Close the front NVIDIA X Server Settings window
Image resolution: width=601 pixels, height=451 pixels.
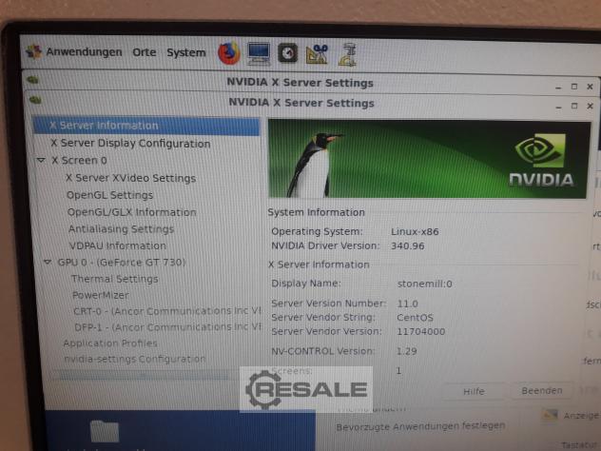coord(591,106)
